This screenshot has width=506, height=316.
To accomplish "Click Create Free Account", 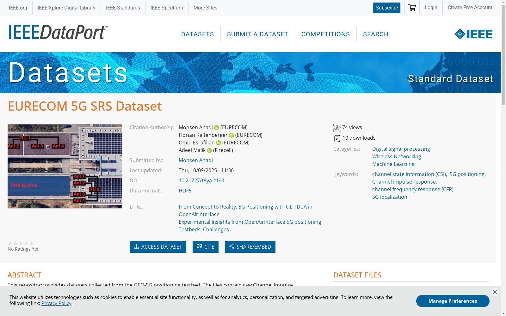I will tap(470, 7).
